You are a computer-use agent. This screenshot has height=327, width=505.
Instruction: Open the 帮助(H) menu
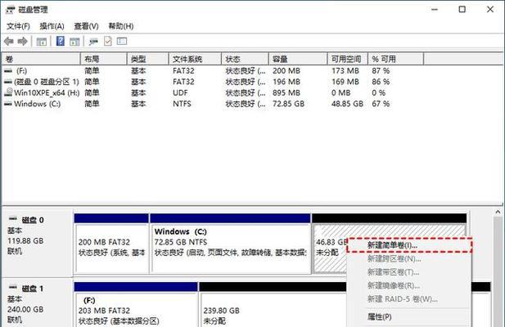tap(121, 26)
